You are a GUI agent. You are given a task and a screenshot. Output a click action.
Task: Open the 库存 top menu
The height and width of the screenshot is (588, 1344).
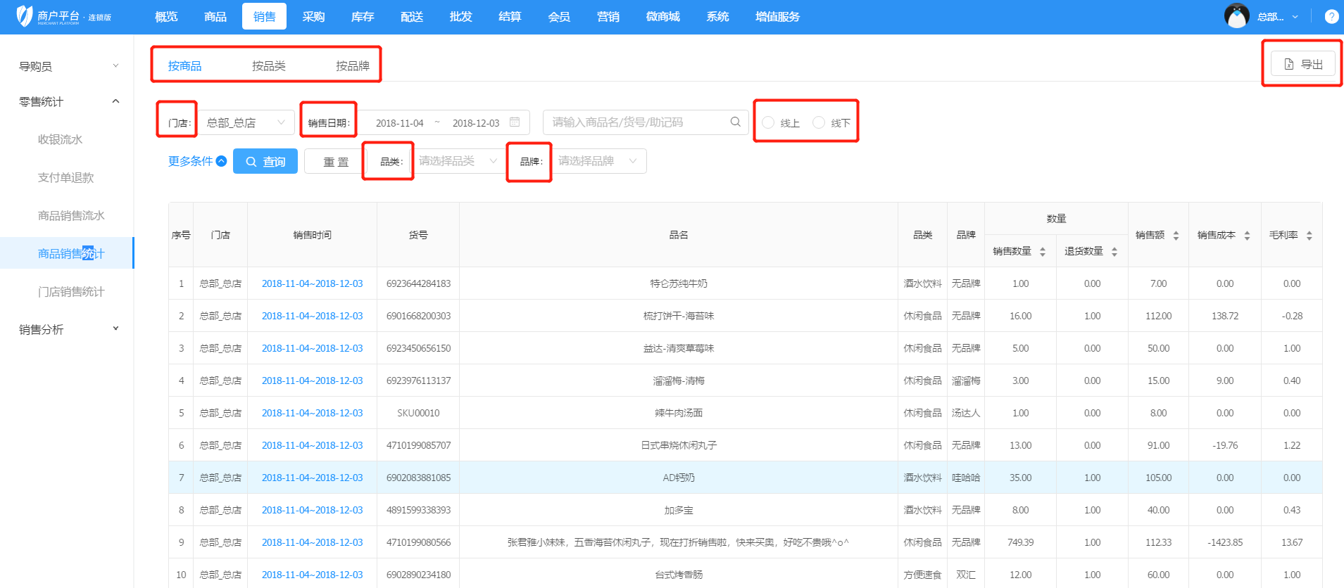(x=362, y=17)
